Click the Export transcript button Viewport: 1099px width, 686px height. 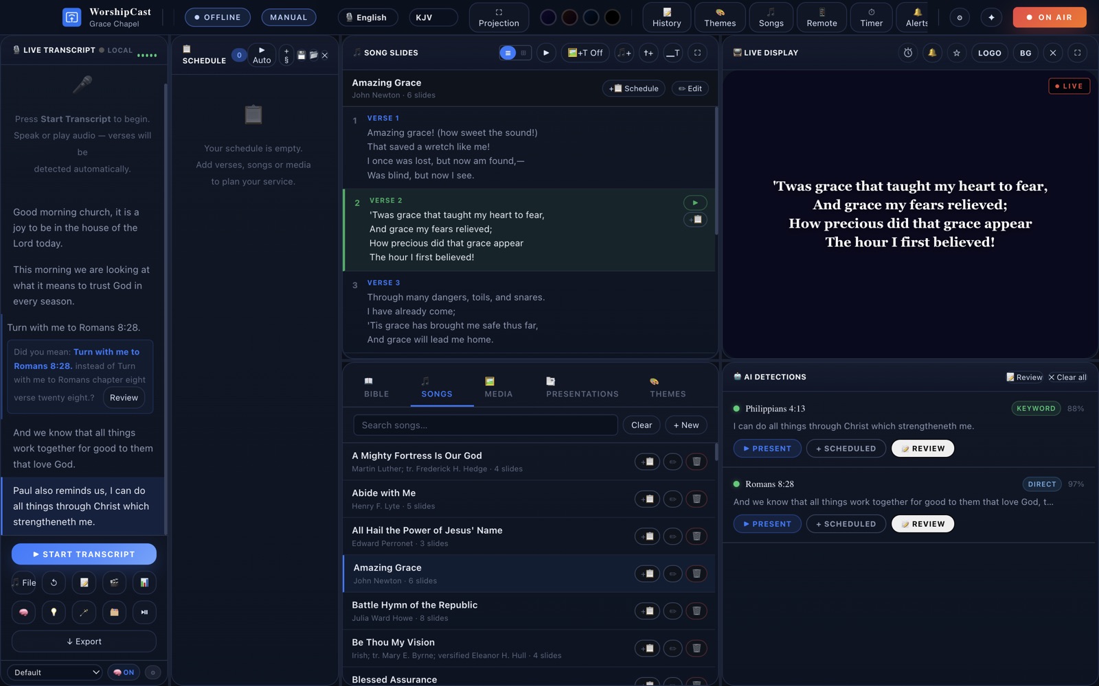(x=84, y=641)
